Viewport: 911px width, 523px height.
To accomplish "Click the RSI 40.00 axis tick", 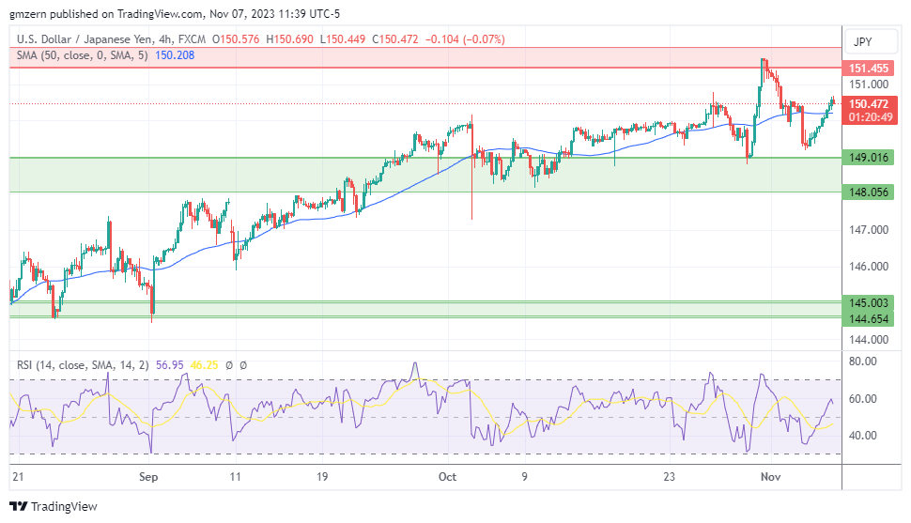I will [863, 436].
